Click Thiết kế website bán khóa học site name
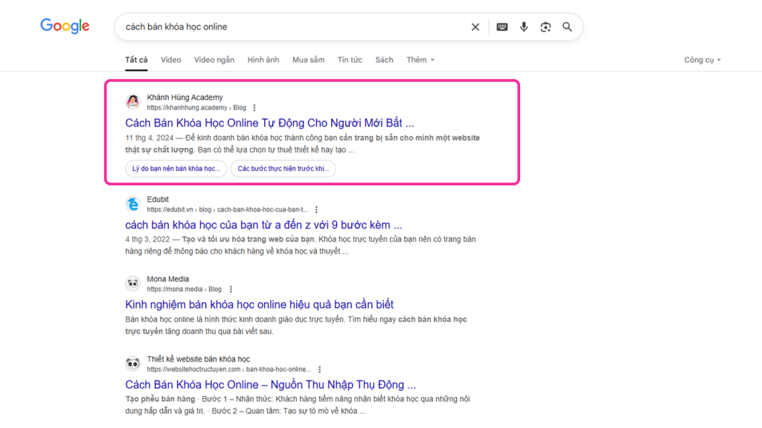Screen dimensions: 762x428 198,359
